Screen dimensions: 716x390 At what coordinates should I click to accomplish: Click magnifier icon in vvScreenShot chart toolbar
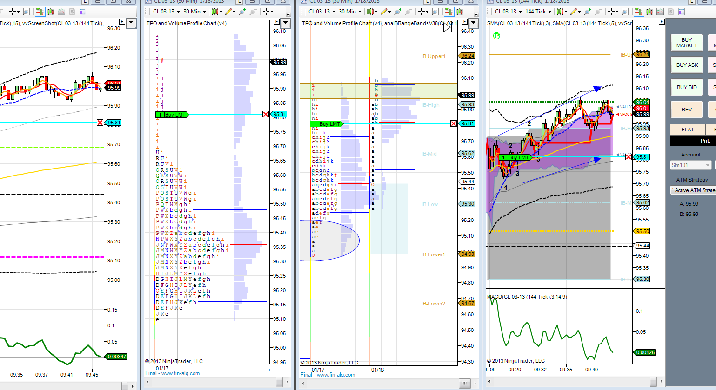26,12
